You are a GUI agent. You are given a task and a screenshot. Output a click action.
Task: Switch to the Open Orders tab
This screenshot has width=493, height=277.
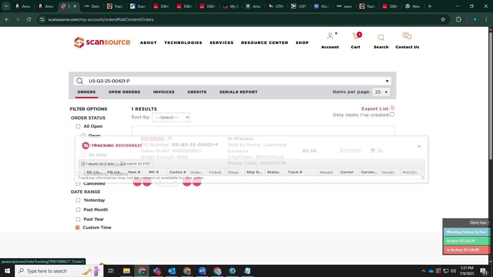click(124, 92)
